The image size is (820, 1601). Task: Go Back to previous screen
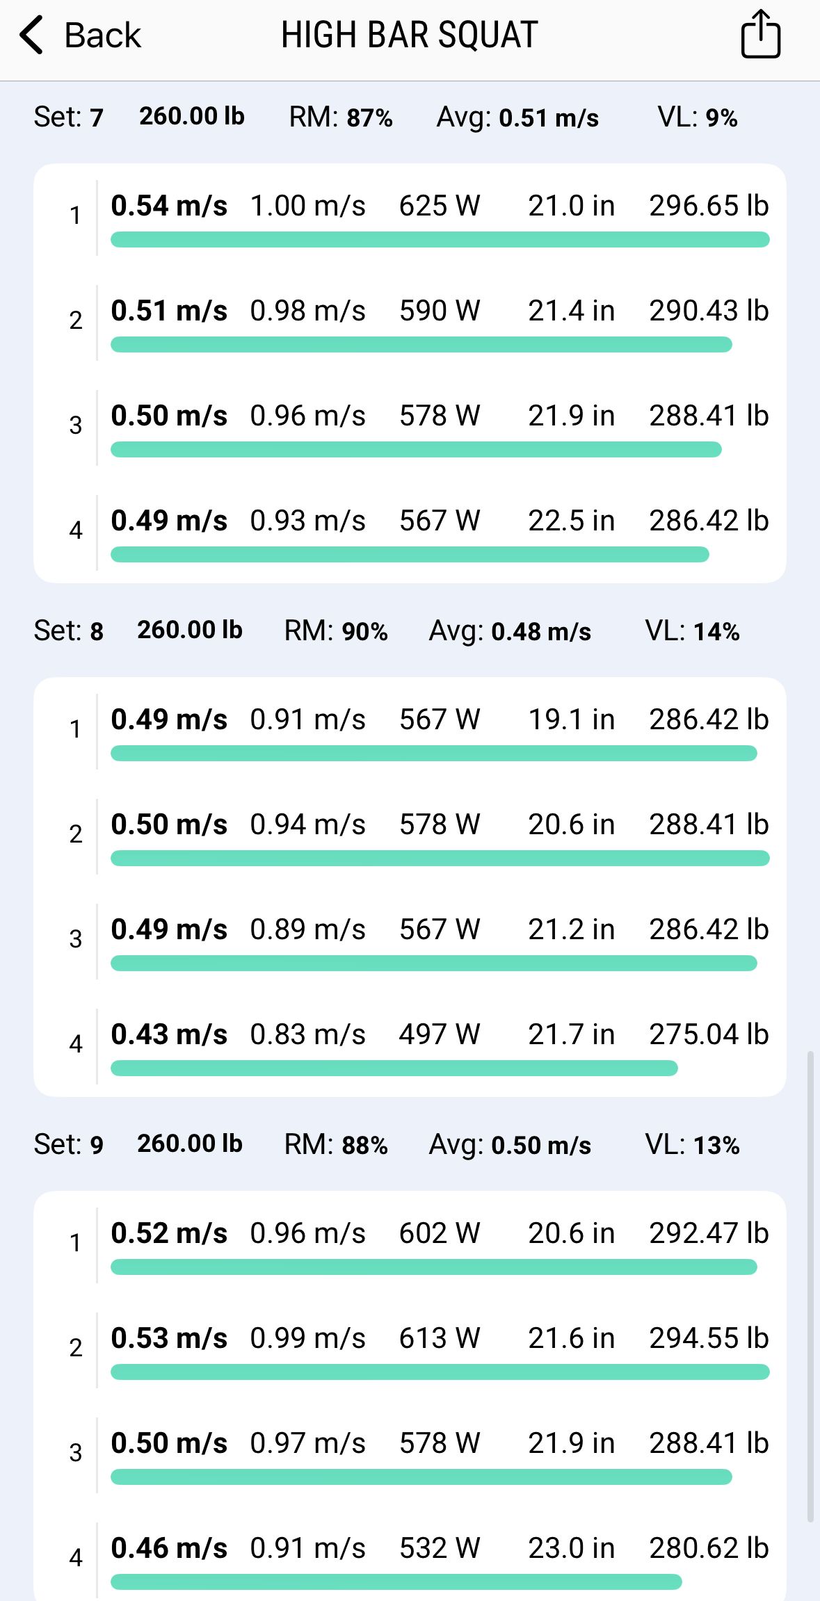[x=80, y=35]
